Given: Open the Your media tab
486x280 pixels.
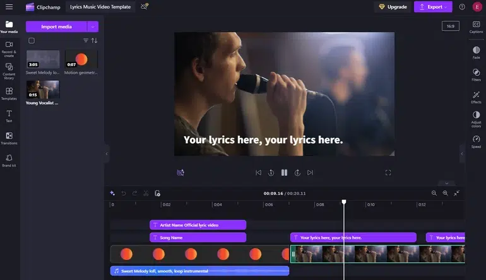Looking at the screenshot, I should click(x=9, y=27).
